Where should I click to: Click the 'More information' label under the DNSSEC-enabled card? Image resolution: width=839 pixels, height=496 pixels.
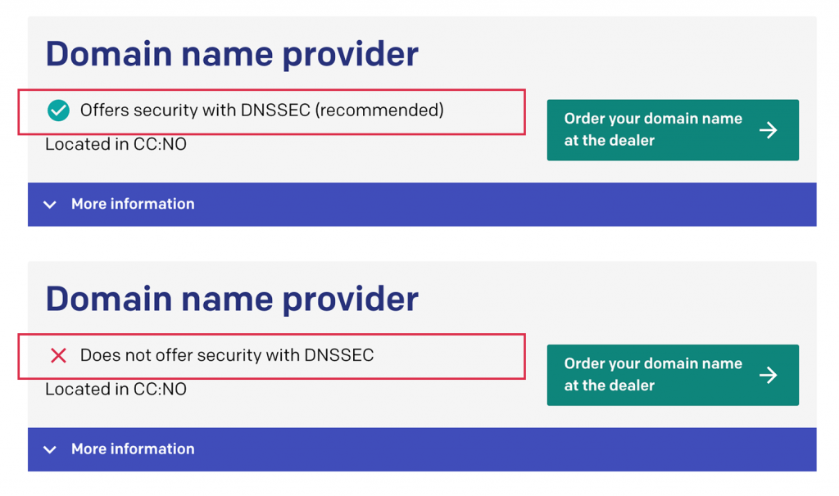pos(133,204)
